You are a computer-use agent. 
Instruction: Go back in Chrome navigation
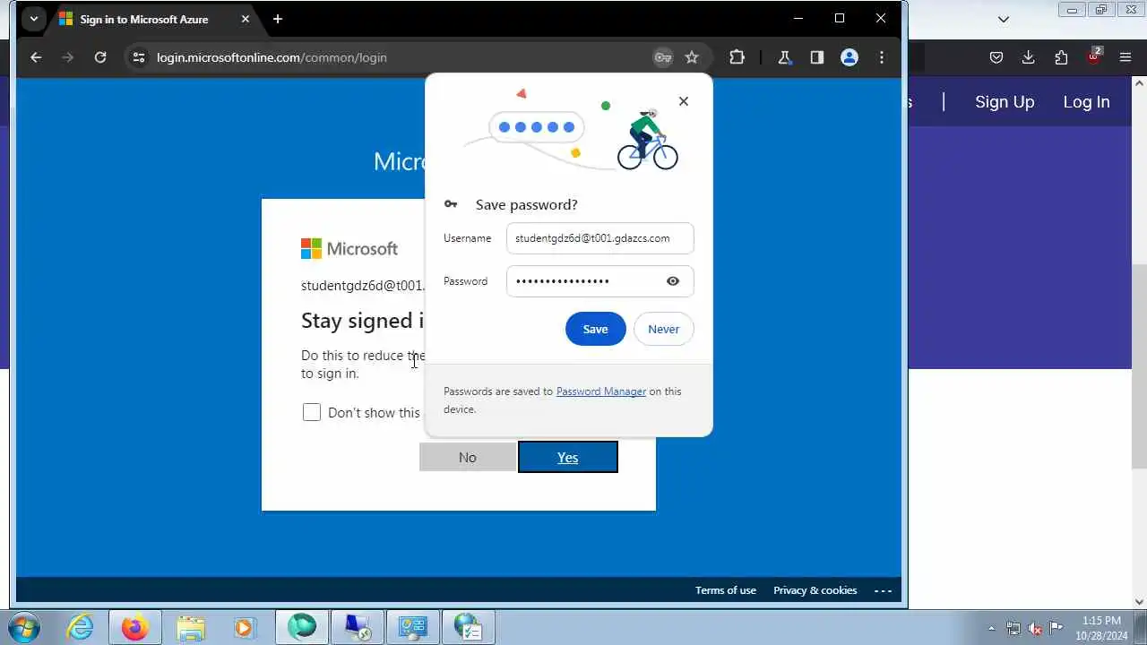pos(36,57)
